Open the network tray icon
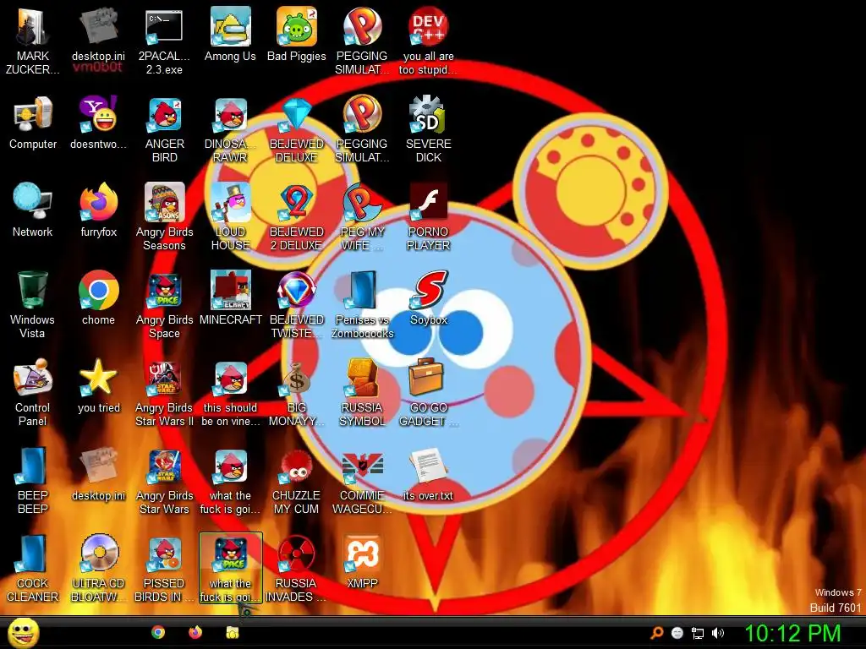This screenshot has height=649, width=866. 698,634
